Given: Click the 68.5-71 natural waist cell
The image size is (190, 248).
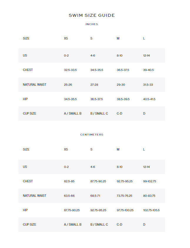Looking at the screenshot, I should coord(95,196).
